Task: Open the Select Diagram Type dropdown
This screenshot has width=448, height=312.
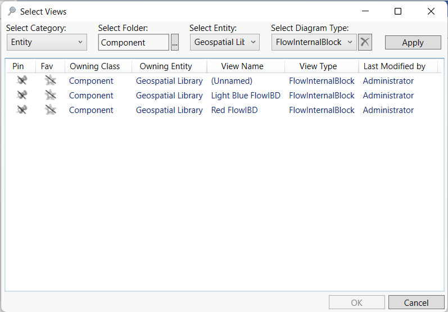Action: tap(314, 42)
